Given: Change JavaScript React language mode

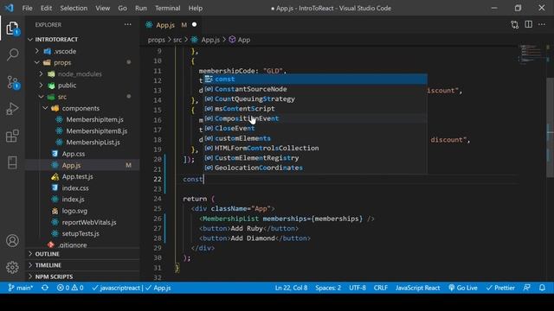Looking at the screenshot, I should (417, 288).
